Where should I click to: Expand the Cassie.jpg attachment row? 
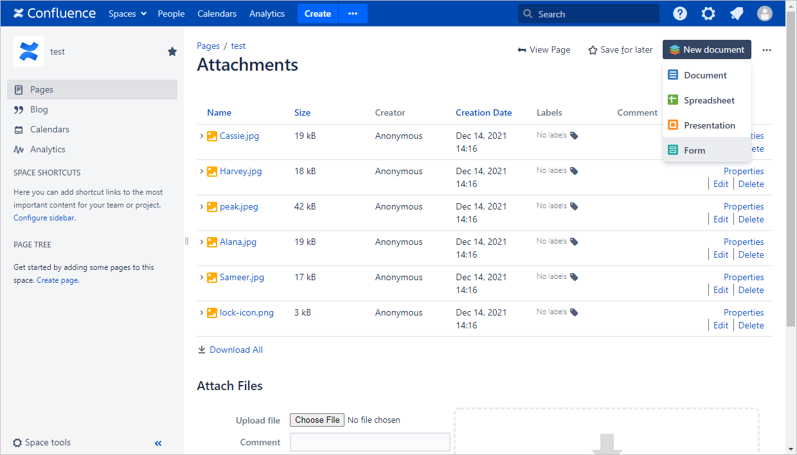coord(201,136)
